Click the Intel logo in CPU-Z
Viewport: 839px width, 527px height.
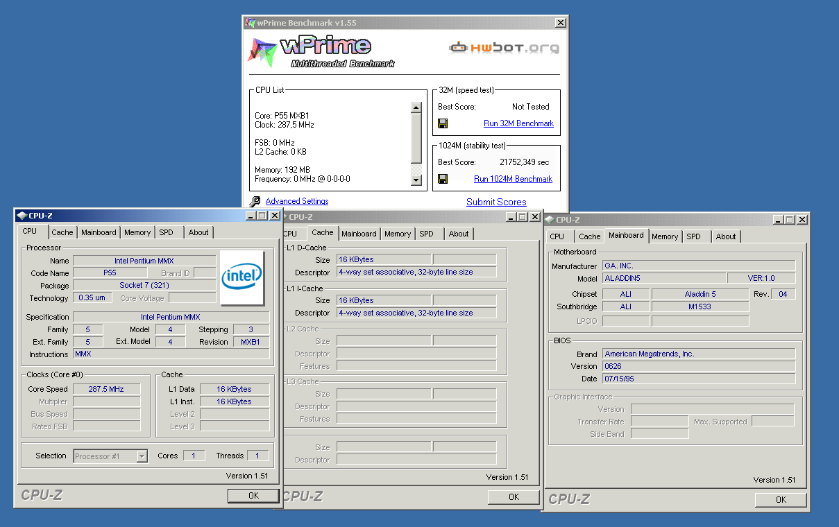[x=242, y=277]
